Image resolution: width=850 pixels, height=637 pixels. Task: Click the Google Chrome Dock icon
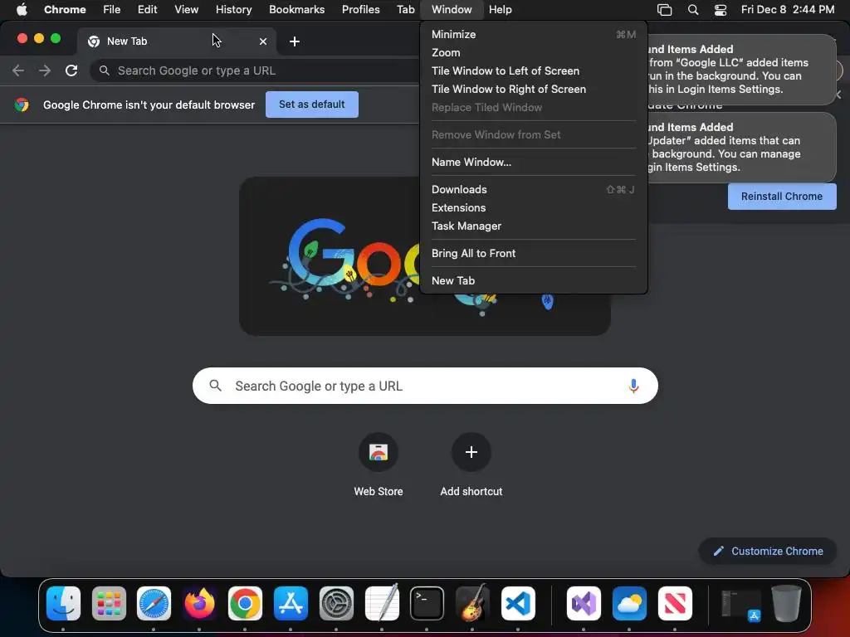point(245,603)
